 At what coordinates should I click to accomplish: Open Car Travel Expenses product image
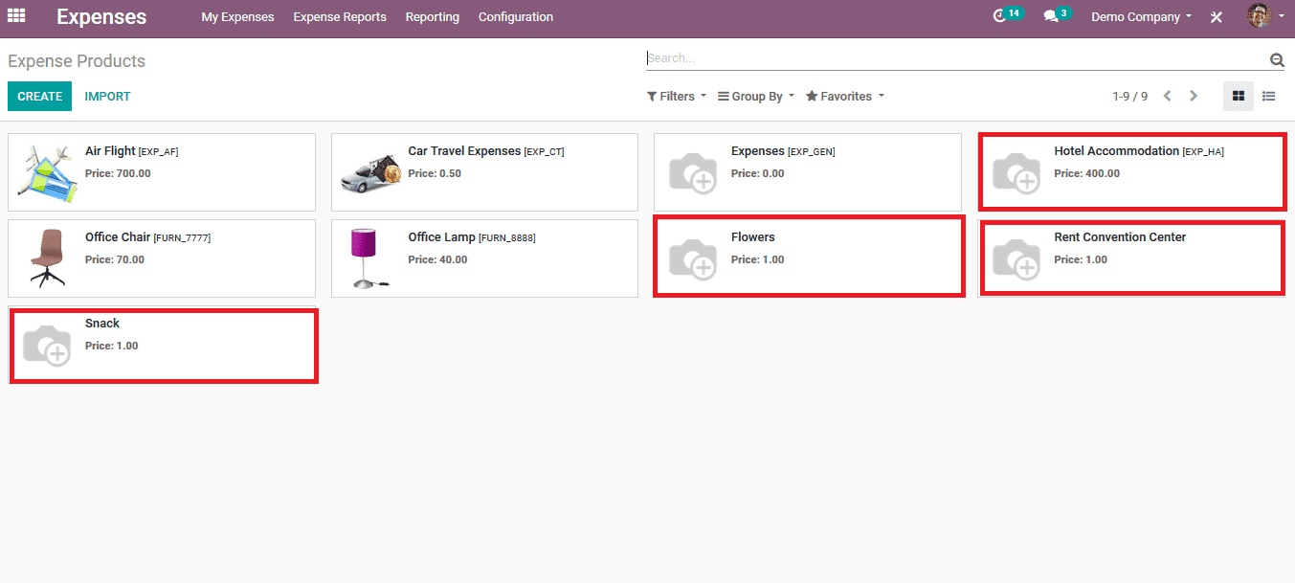coord(369,172)
